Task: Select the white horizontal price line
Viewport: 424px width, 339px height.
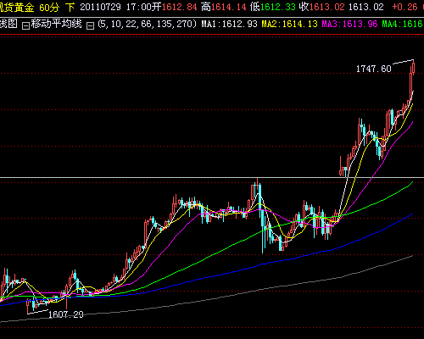Action: 212,177
